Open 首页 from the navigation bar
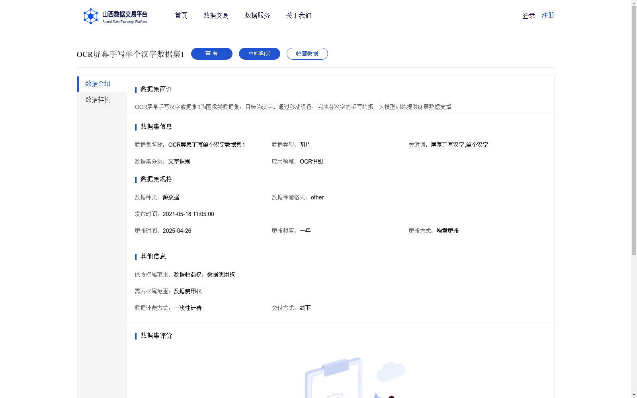Viewport: 637px width, 398px height. 180,16
